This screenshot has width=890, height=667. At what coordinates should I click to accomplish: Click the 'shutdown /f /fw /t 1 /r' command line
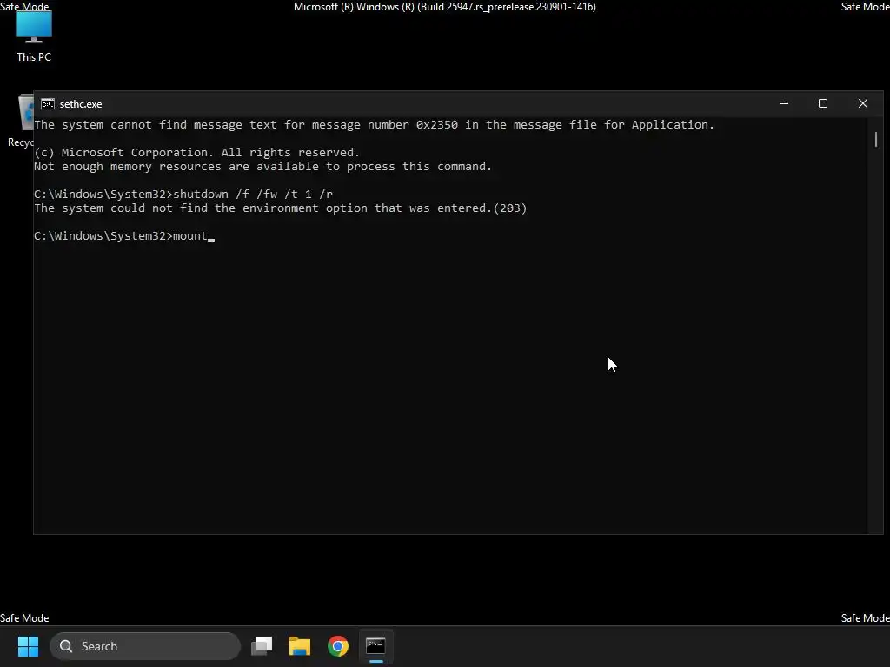pos(183,194)
